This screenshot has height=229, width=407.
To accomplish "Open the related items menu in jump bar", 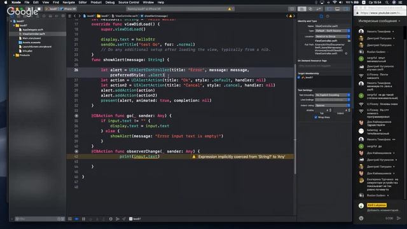I will pos(69,16).
